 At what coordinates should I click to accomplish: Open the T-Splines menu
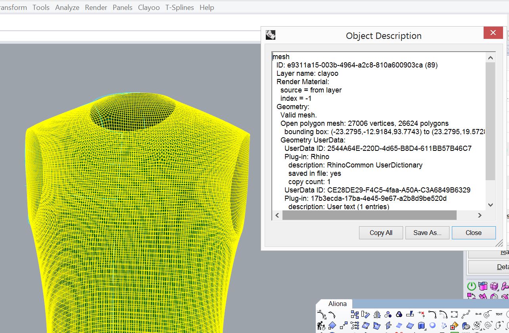pyautogui.click(x=180, y=8)
